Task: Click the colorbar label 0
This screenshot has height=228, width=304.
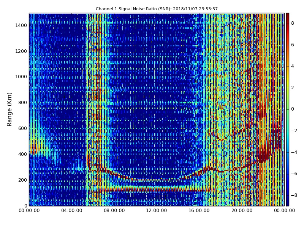Action: (x=293, y=109)
